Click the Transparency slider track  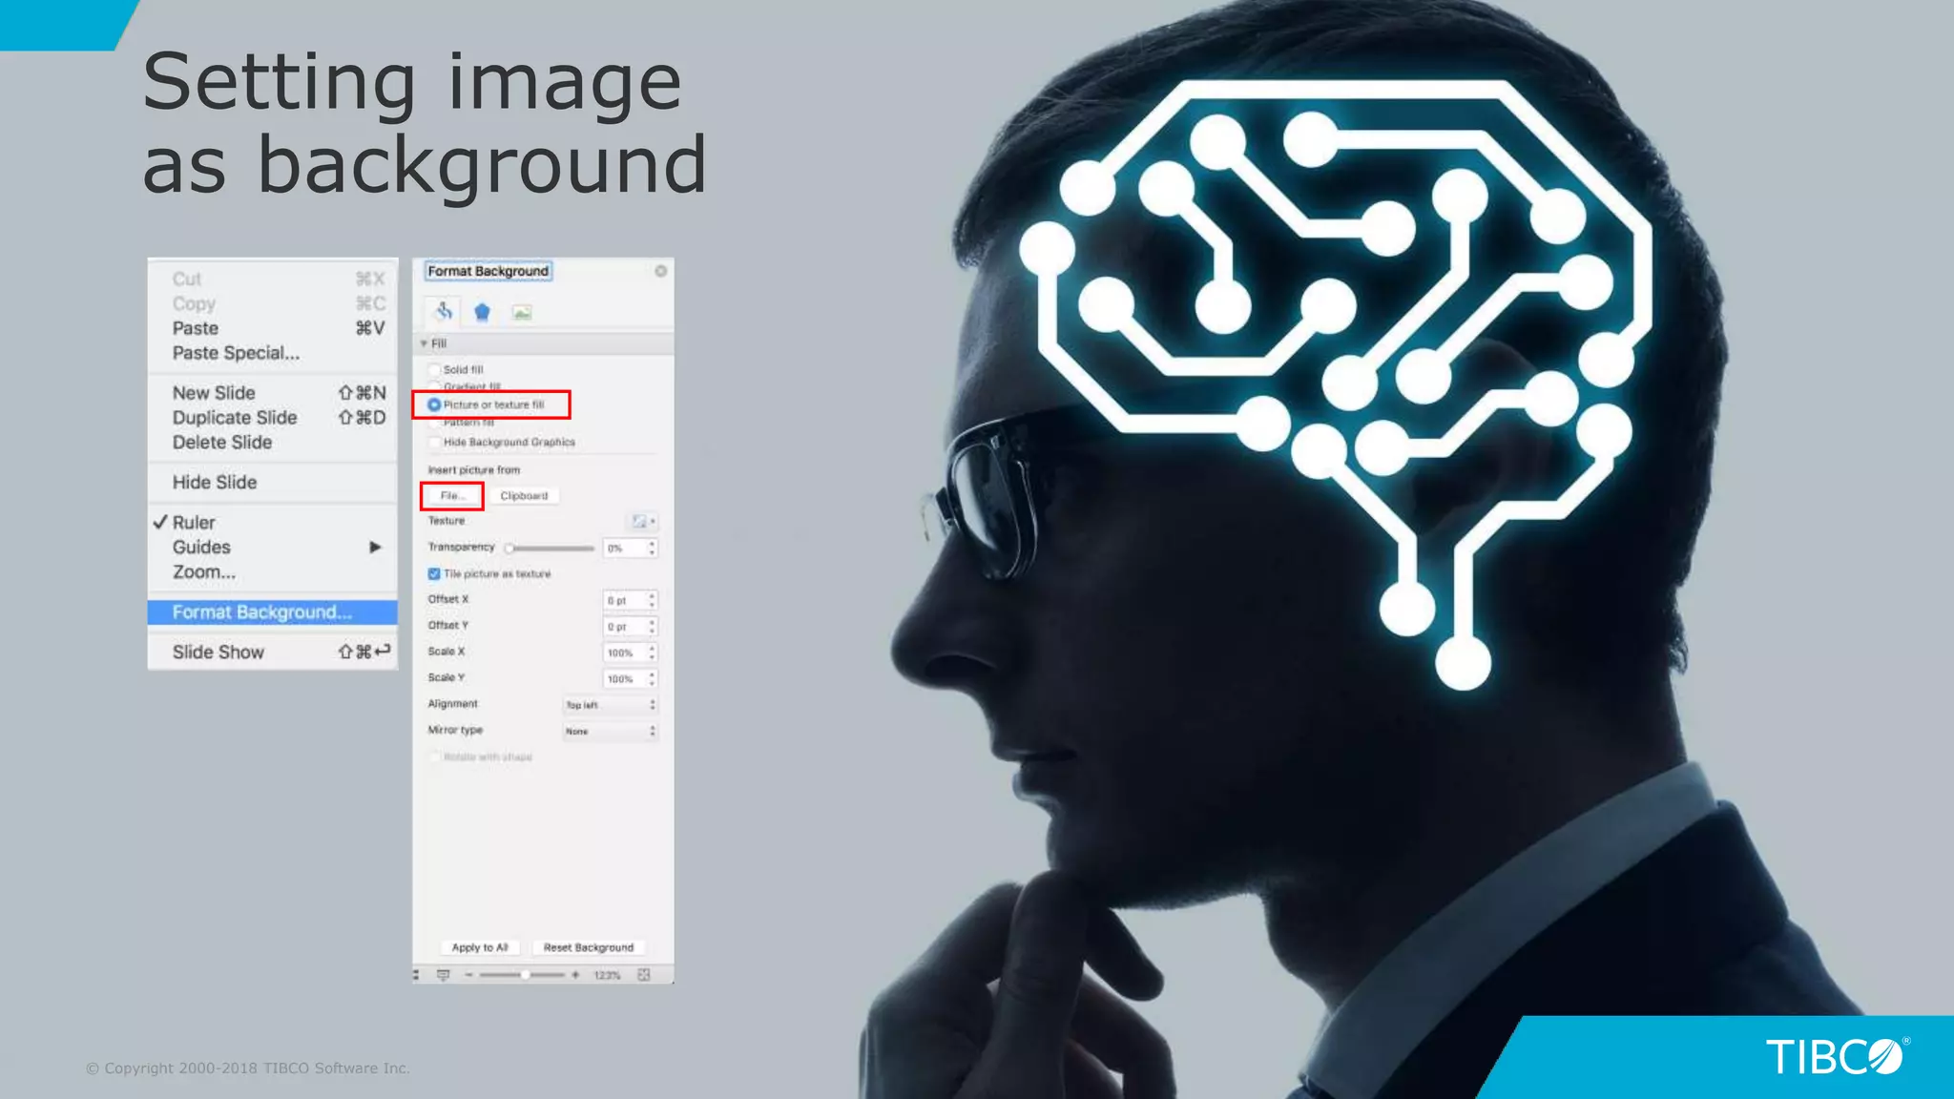coord(550,549)
